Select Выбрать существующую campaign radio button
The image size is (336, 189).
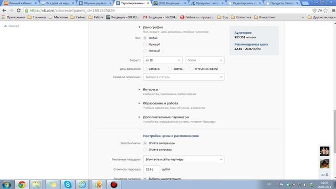click(145, 178)
